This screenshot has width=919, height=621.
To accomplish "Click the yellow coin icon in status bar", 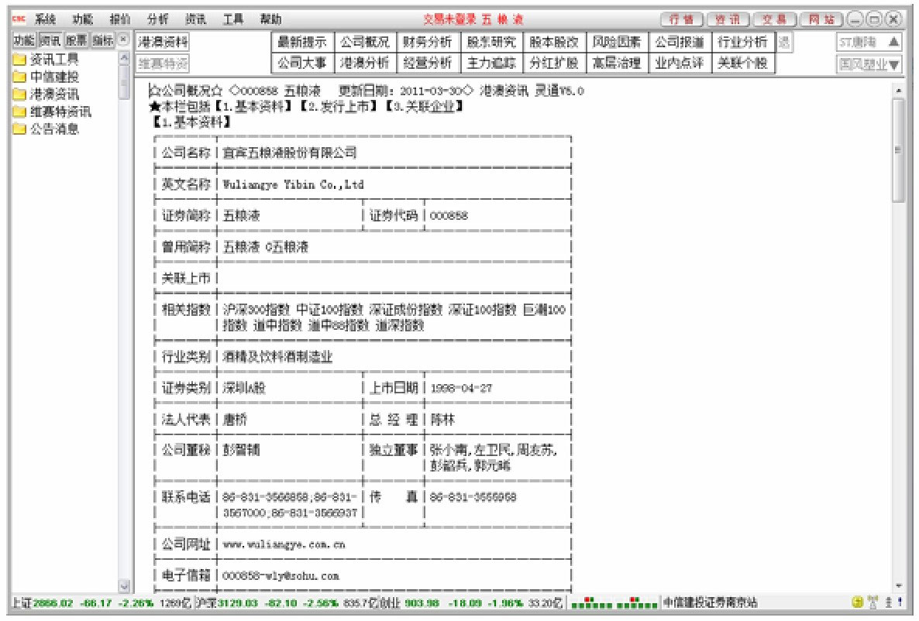I will pyautogui.click(x=858, y=601).
